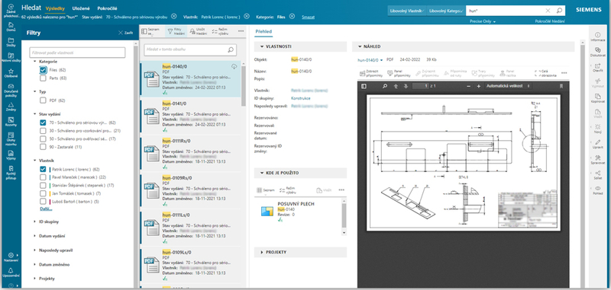Switch preview to Celá obrazovka fullscreen
This screenshot has width=611, height=290.
pyautogui.click(x=545, y=72)
